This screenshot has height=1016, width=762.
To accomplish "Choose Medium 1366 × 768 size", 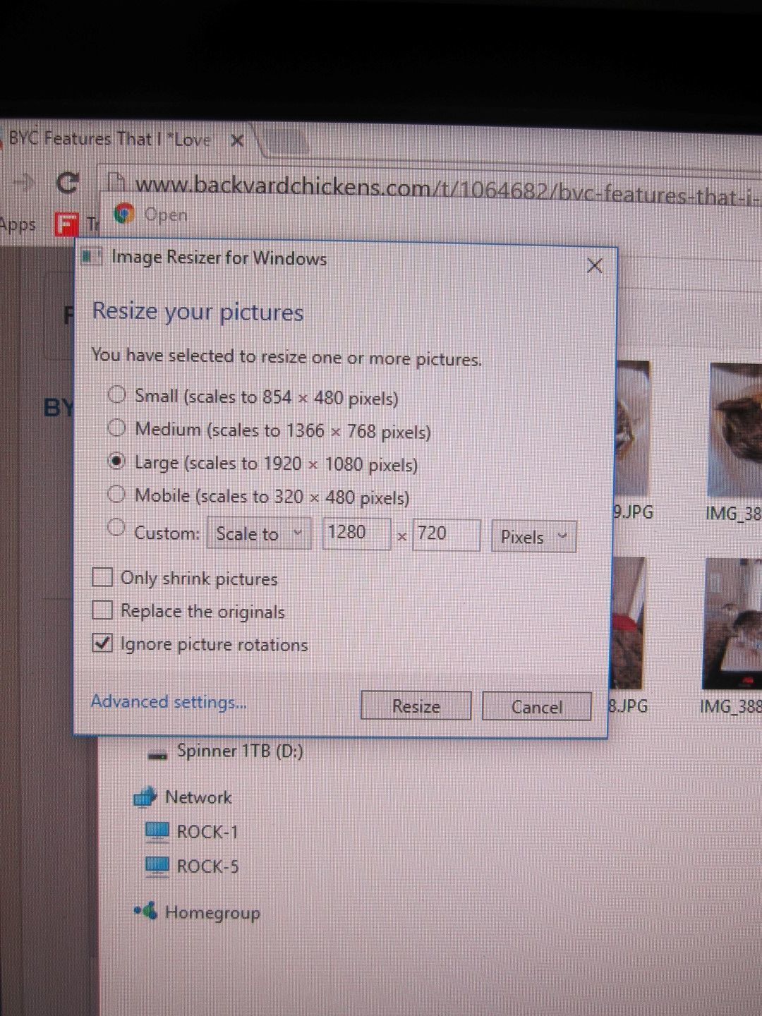I will (x=116, y=428).
